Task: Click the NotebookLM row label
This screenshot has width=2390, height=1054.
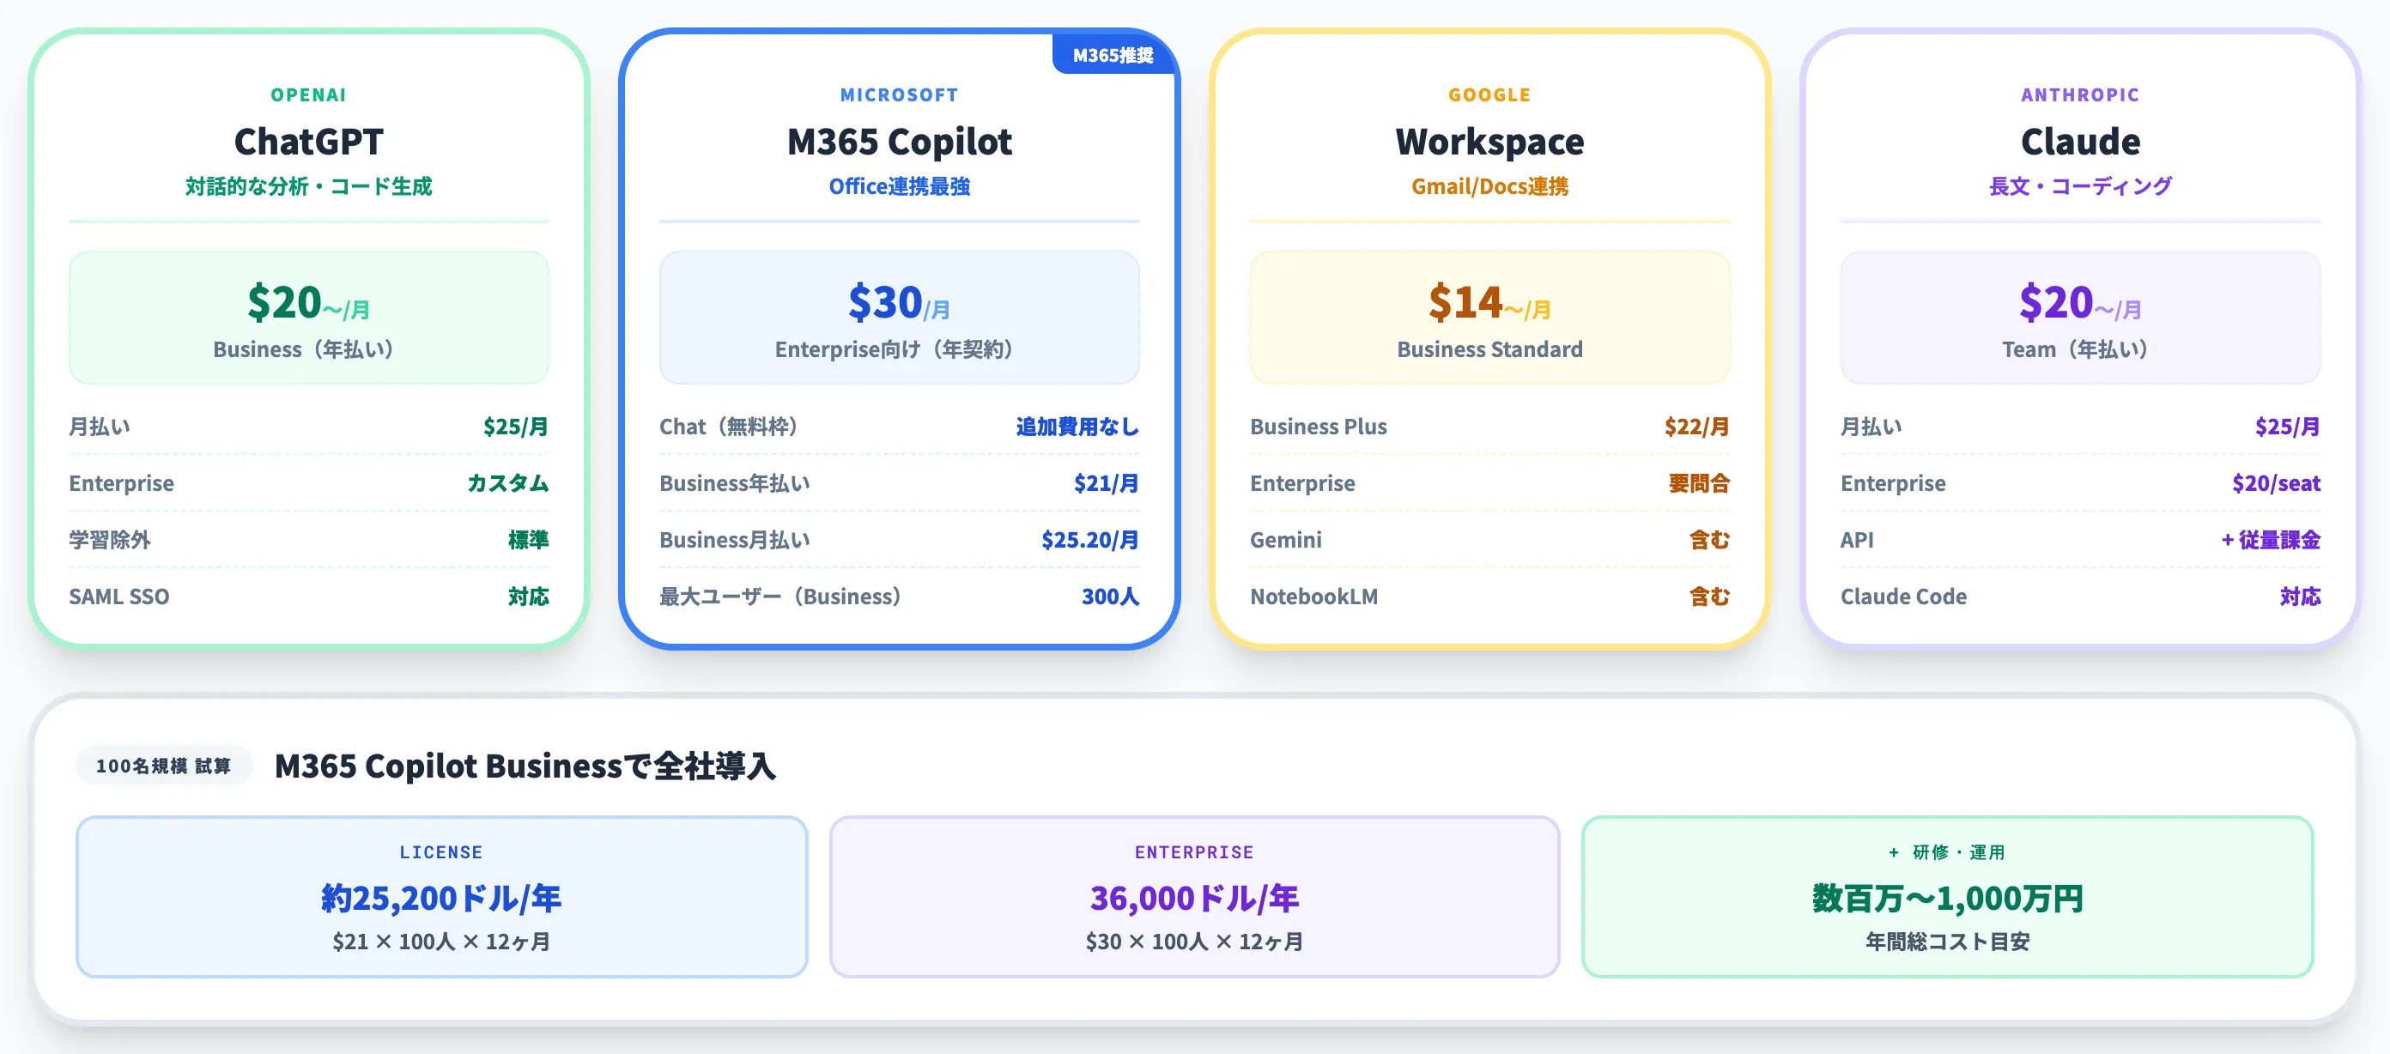Action: (x=1313, y=597)
